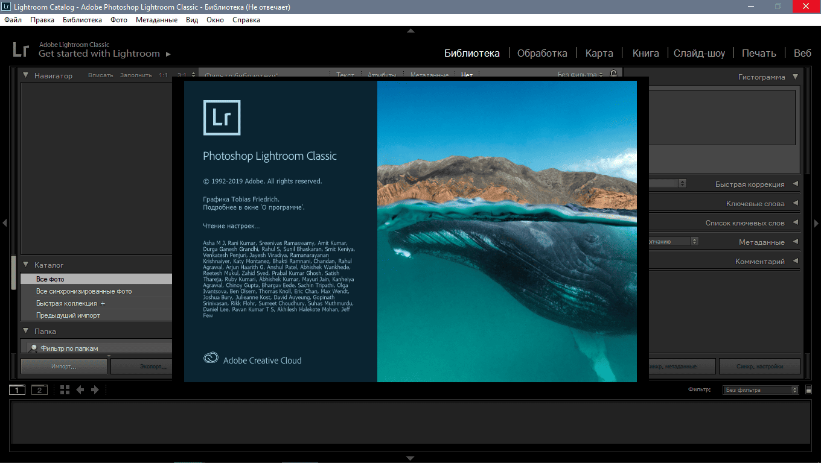
Task: Add to Quick Collection plus sign
Action: coord(103,303)
